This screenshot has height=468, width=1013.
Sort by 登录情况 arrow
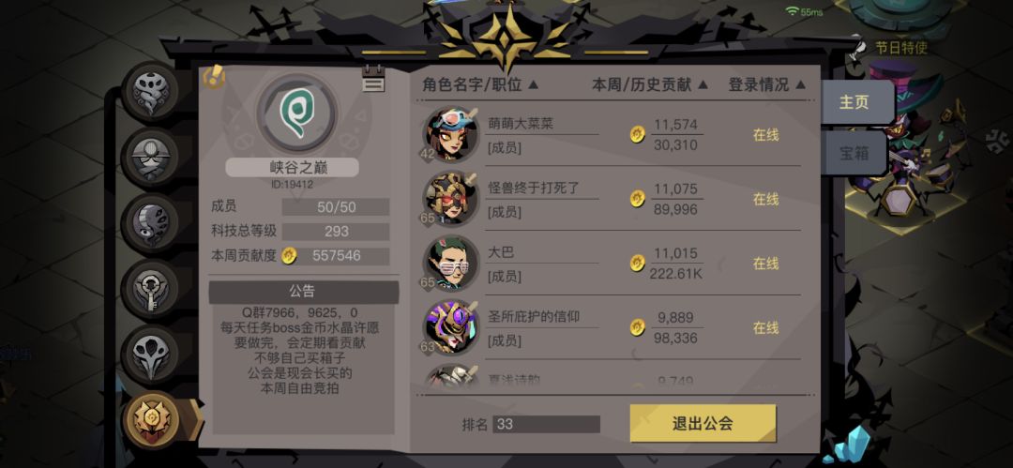tap(800, 84)
